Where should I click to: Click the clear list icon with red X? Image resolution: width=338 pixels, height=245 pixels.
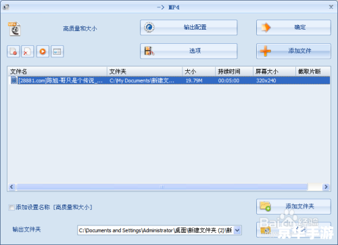[x=28, y=51]
